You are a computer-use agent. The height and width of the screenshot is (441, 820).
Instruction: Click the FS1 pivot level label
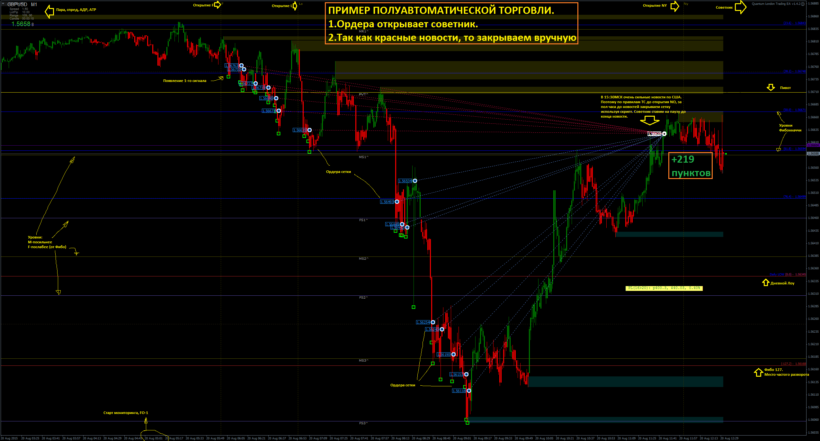(363, 220)
